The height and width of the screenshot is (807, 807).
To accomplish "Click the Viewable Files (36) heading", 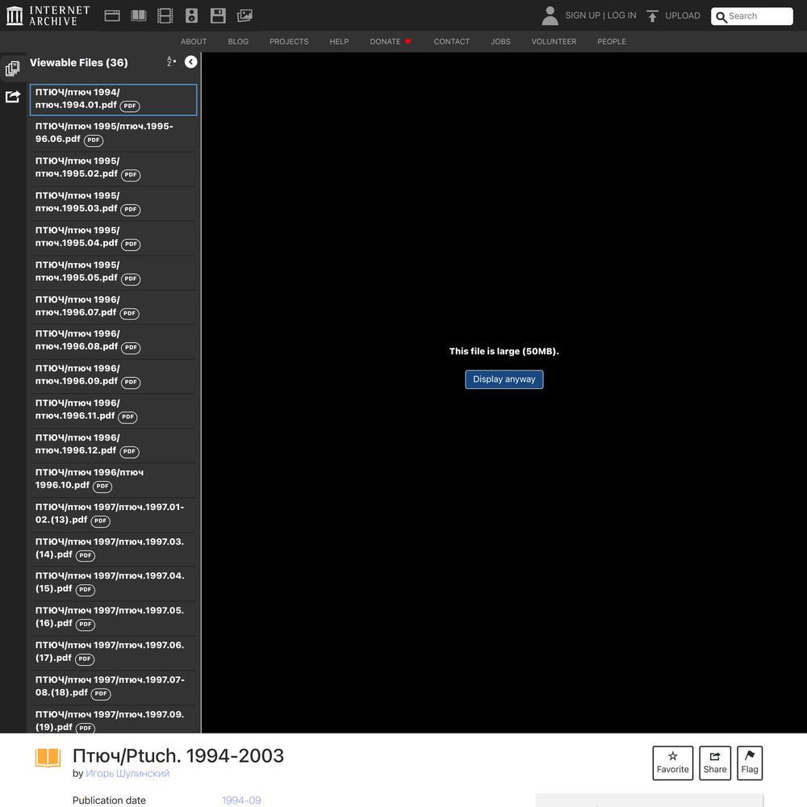I will pos(79,63).
